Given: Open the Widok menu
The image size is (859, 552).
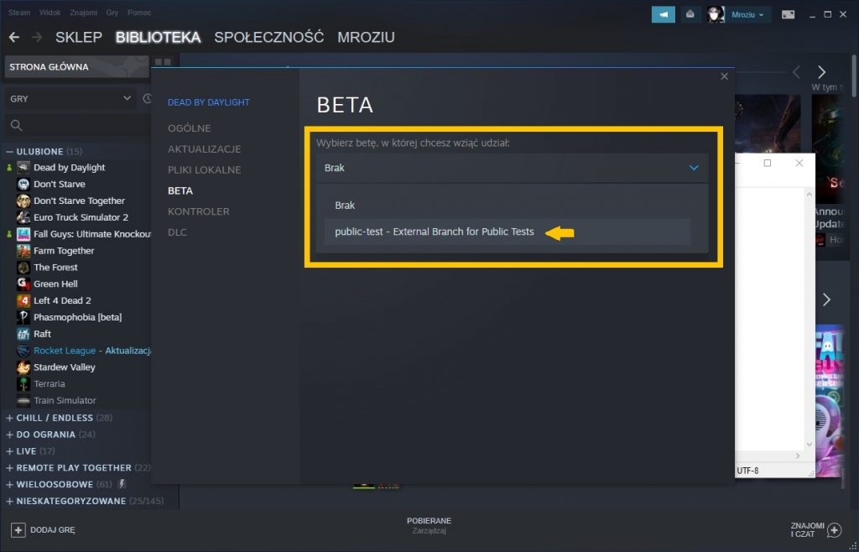Looking at the screenshot, I should coord(49,12).
